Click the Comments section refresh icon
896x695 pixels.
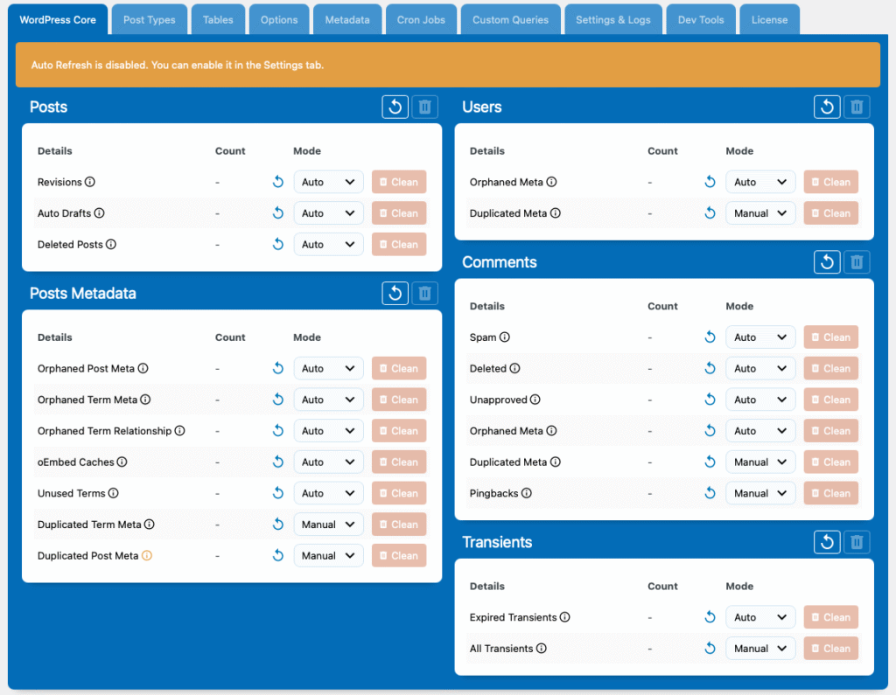pos(827,262)
